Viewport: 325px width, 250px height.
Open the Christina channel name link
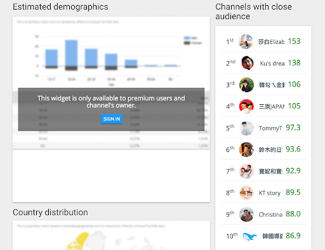[x=270, y=214]
